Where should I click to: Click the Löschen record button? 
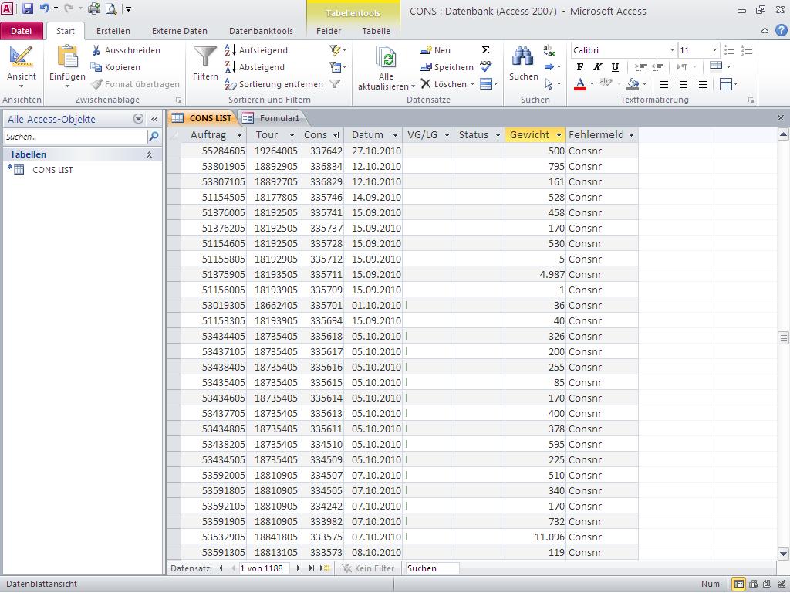(x=444, y=84)
